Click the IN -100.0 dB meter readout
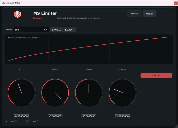 point(11,121)
